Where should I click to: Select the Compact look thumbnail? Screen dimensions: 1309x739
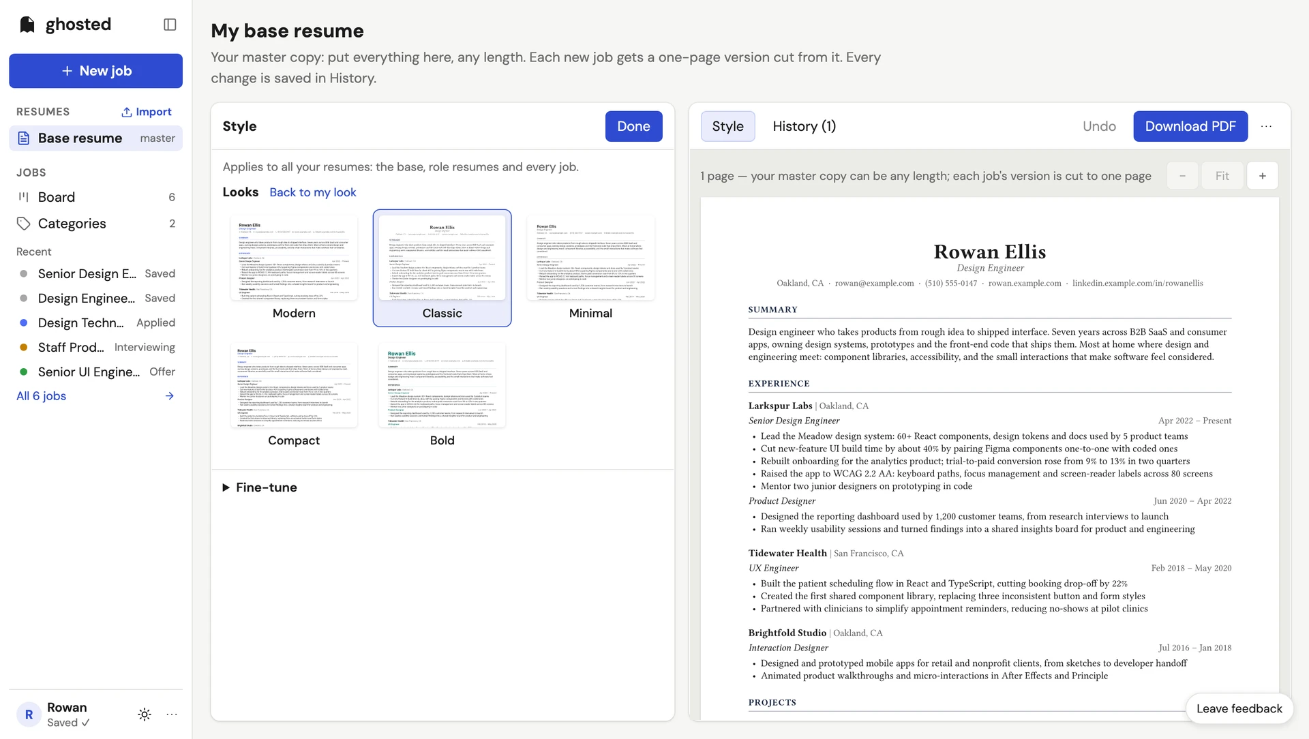[x=294, y=395]
